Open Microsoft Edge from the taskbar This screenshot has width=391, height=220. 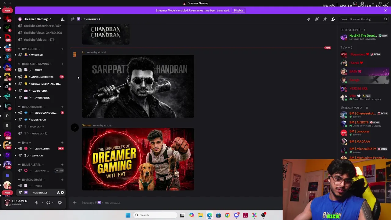point(210,215)
